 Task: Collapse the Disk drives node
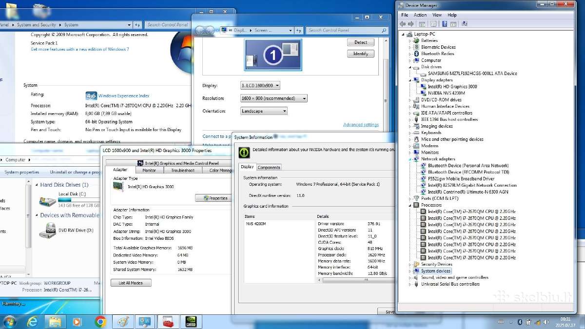(x=410, y=67)
